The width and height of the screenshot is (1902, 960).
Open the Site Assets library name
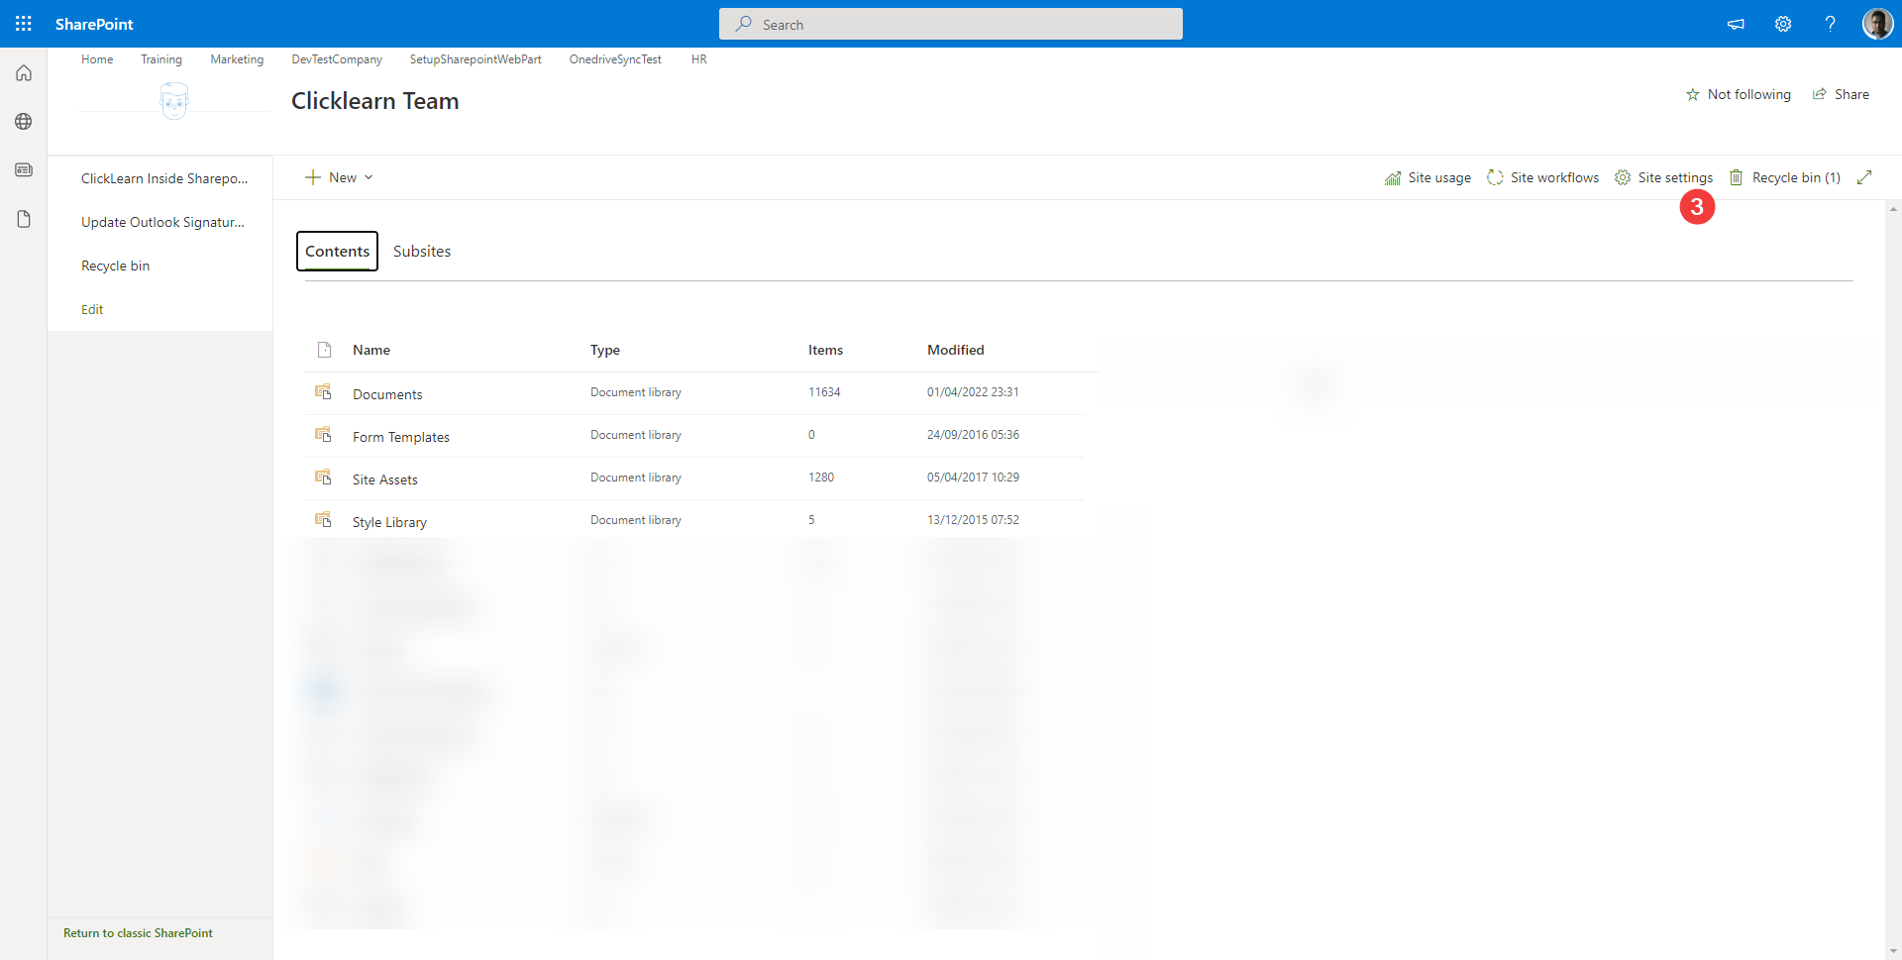pos(385,480)
